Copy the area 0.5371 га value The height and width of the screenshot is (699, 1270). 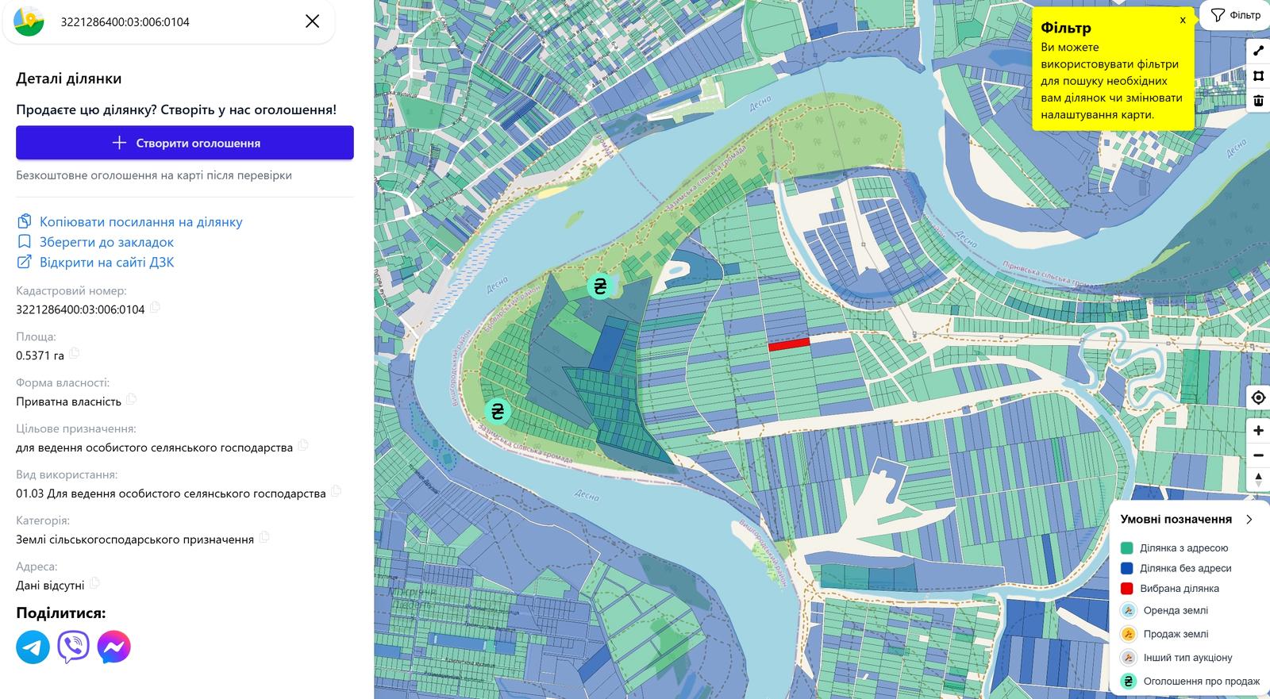pyautogui.click(x=74, y=353)
